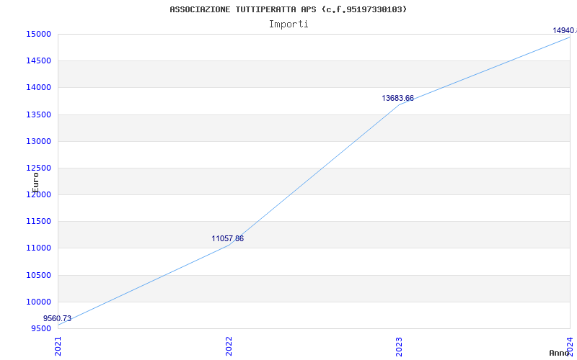Click the 14940 data label at top right
This screenshot has height=360, width=577.
(x=564, y=30)
